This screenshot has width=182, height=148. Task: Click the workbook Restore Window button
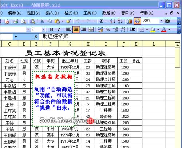point(172,13)
